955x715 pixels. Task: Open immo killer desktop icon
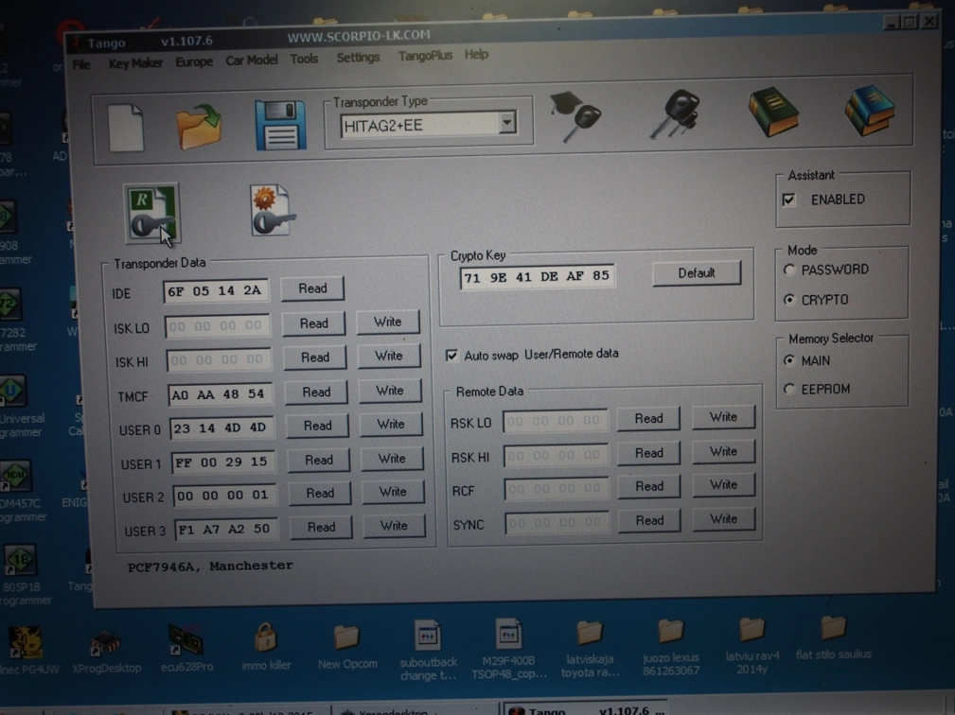(266, 646)
